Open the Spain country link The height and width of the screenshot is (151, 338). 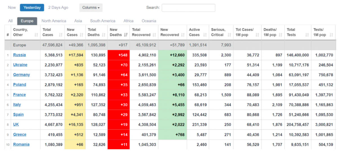pyautogui.click(x=18, y=115)
